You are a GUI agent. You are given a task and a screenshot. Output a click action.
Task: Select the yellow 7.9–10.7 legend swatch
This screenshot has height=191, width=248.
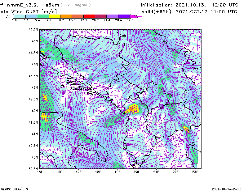[x=55, y=16]
